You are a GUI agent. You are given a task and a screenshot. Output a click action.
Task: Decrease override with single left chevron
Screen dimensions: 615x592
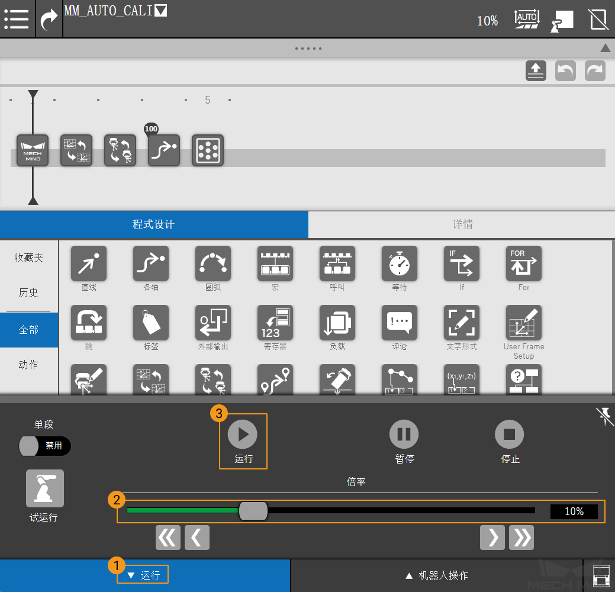coord(197,538)
